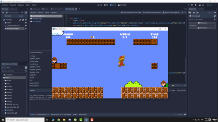The height and width of the screenshot is (122, 218).
Task: Open the Windows Start menu
Action: [x=3, y=120]
